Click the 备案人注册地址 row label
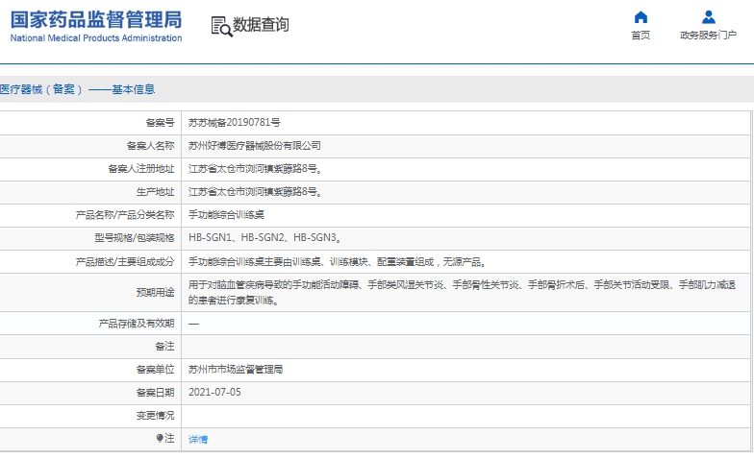Image resolution: width=754 pixels, height=459 pixels. [x=140, y=169]
